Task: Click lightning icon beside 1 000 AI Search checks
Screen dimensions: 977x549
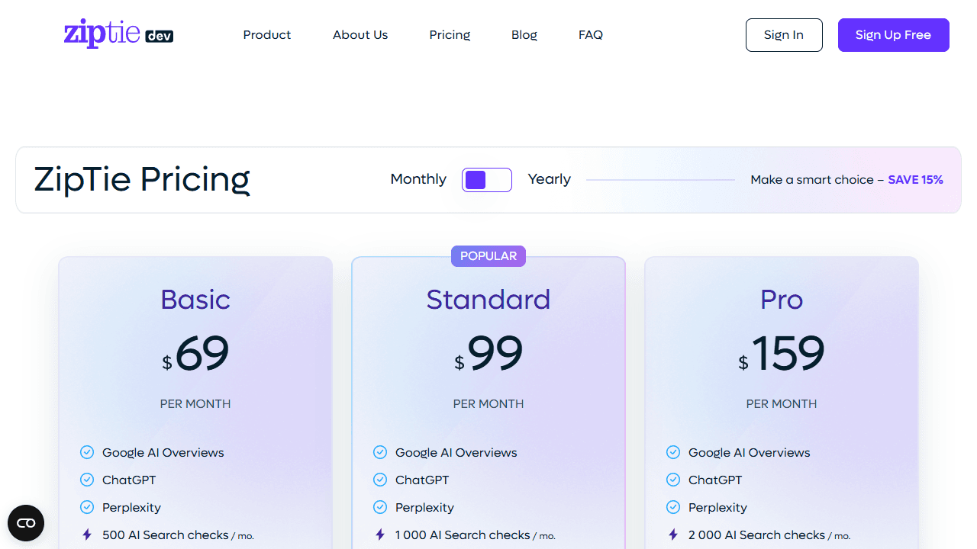Action: click(x=380, y=535)
